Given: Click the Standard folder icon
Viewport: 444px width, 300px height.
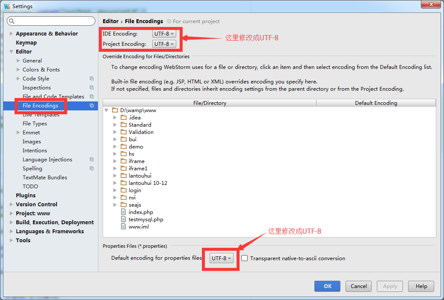Looking at the screenshot, I should point(124,125).
